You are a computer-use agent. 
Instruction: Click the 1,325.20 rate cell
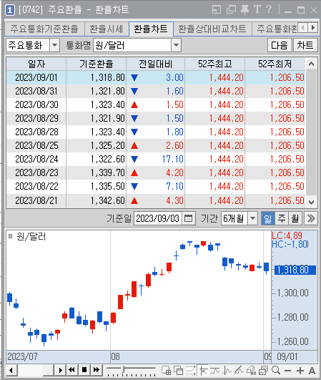click(x=97, y=146)
